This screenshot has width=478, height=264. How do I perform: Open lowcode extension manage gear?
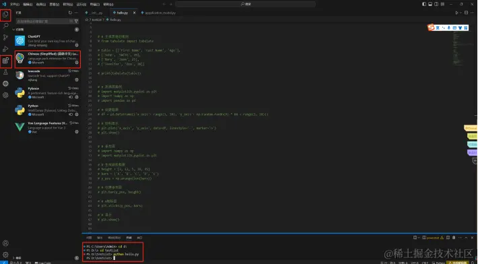77,79
